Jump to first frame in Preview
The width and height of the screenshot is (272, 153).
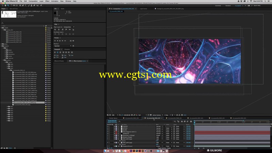tap(55, 41)
